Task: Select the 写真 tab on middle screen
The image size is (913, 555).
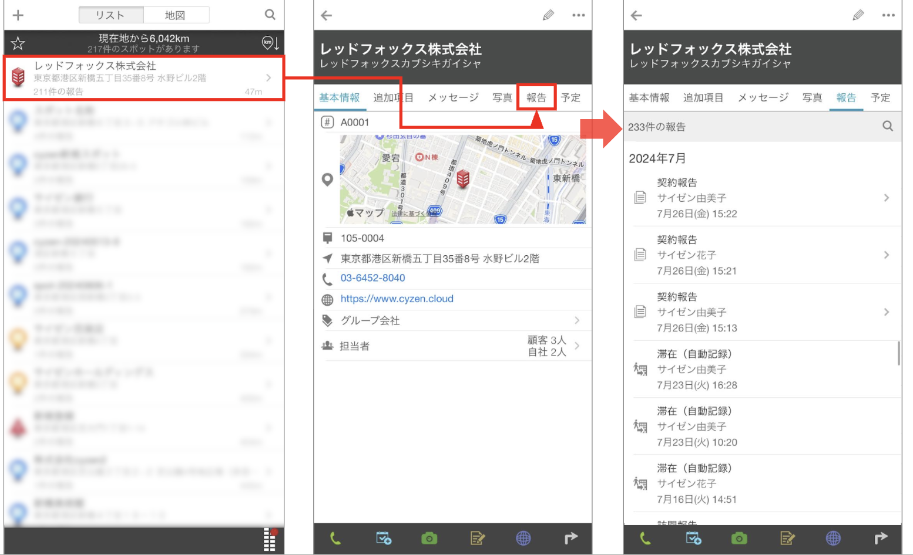Action: point(502,97)
